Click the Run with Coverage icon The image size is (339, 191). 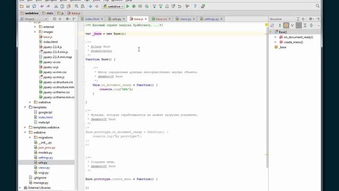(140, 6)
